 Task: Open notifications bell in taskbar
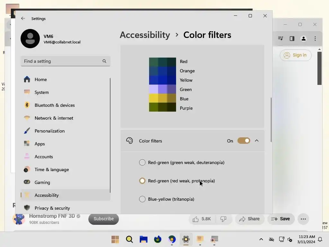(x=320, y=239)
